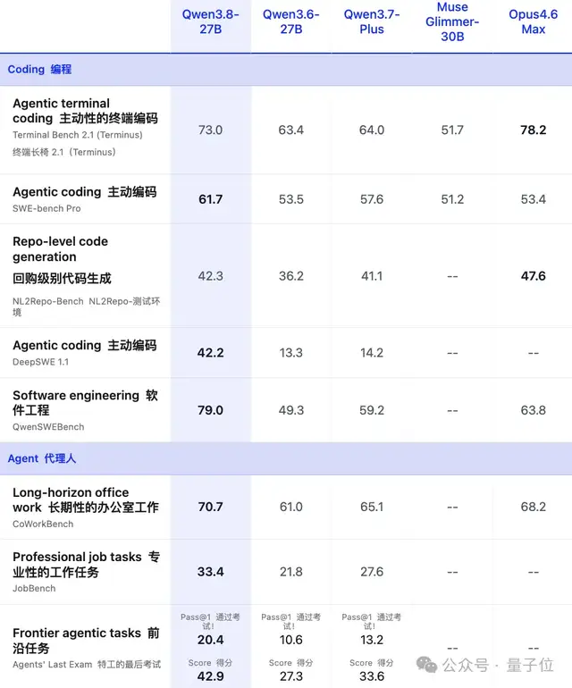
Task: Select the bold 42.9 Score value
Action: 210,676
